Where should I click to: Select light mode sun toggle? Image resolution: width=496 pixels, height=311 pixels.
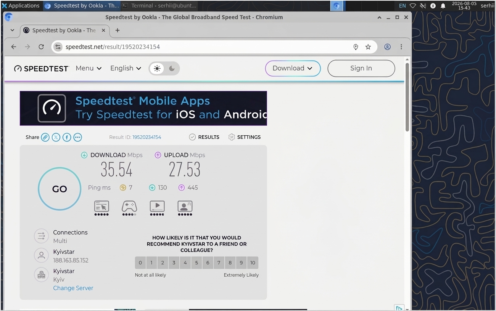pos(157,68)
